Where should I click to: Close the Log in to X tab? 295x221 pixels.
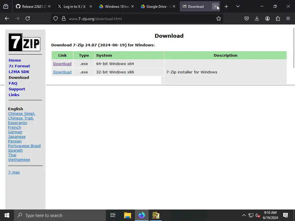[x=91, y=6]
